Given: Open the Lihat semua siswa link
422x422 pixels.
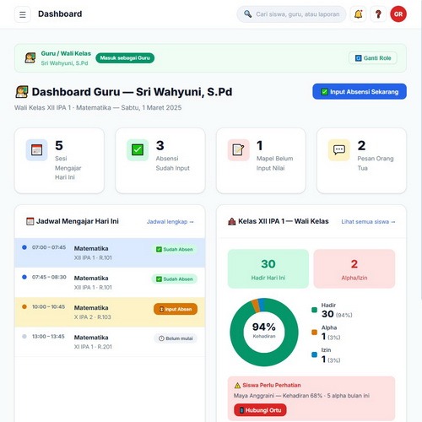Looking at the screenshot, I should tap(368, 222).
